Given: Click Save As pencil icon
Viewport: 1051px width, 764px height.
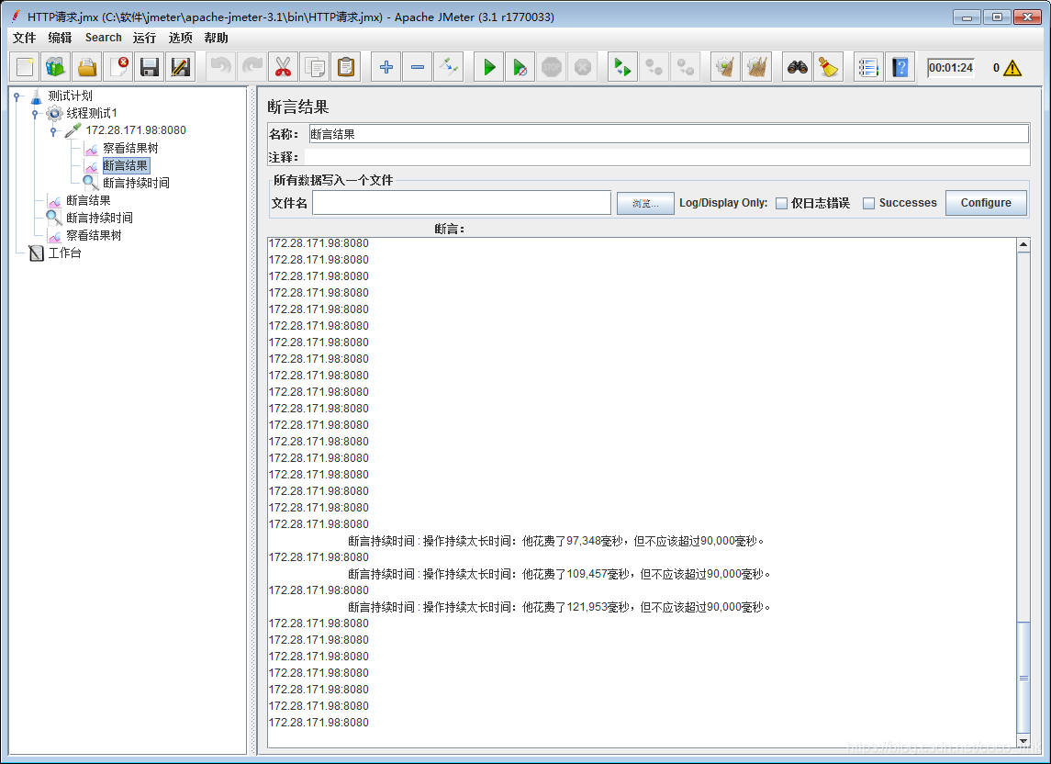Looking at the screenshot, I should pos(180,67).
